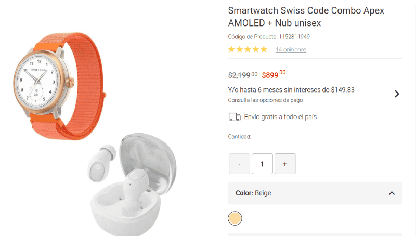
Task: Click the free shipping truck icon
Action: click(x=235, y=117)
